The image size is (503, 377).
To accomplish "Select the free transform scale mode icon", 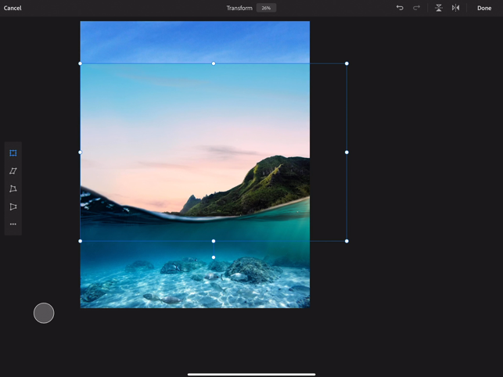I will point(13,153).
